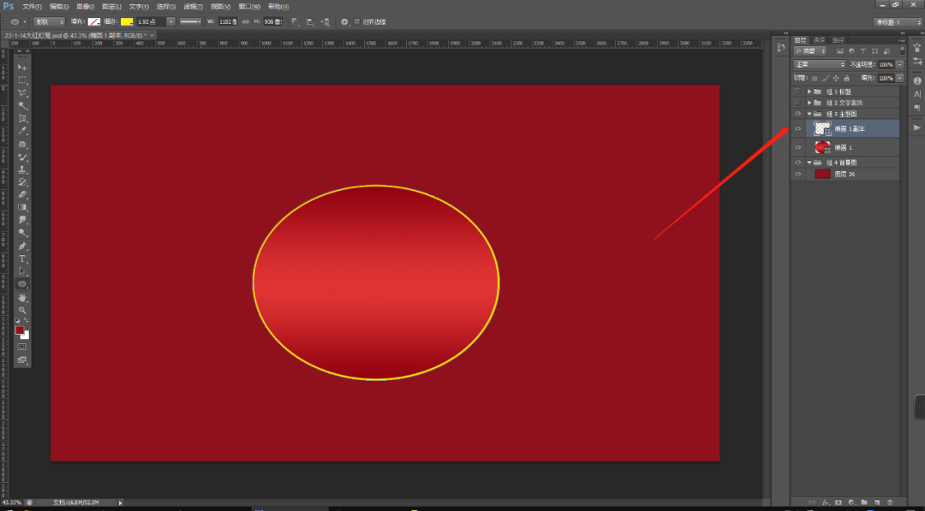Click the yellow stroke color swatch
The image size is (925, 511).
tap(127, 21)
